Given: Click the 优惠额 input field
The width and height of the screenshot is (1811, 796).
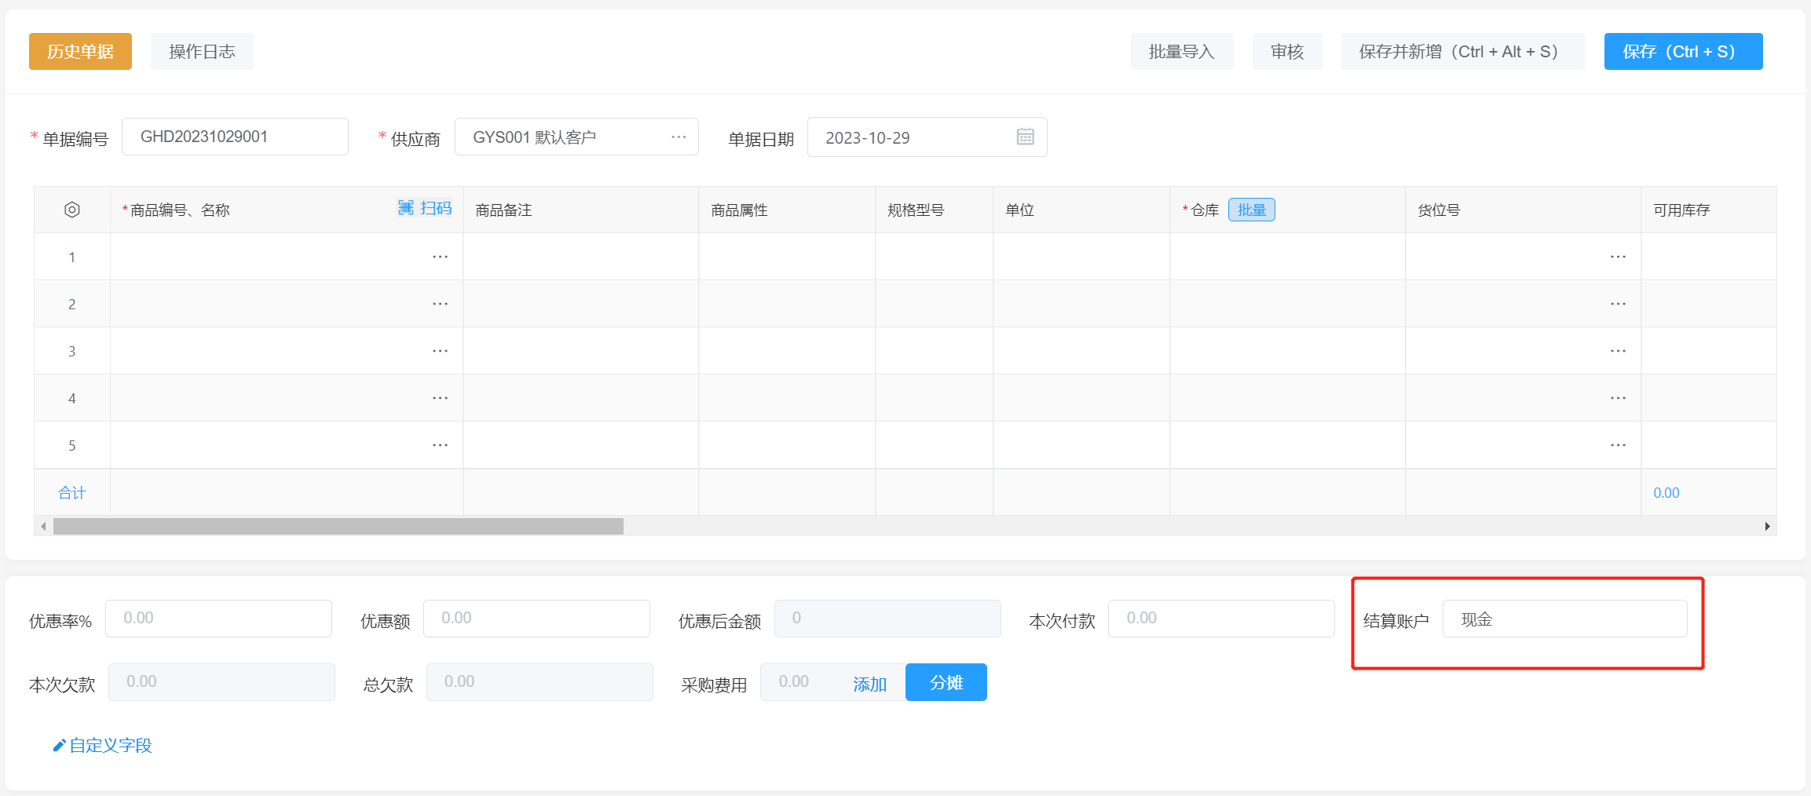Looking at the screenshot, I should [x=536, y=619].
